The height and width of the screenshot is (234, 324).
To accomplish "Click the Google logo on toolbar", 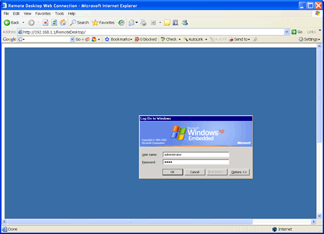I will 9,39.
